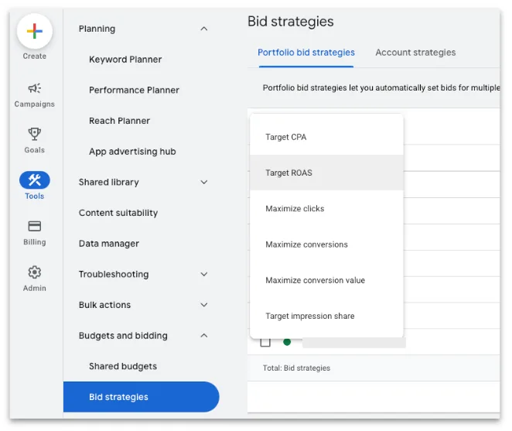Switch to Account strategies tab
This screenshot has height=431, width=512.
415,53
